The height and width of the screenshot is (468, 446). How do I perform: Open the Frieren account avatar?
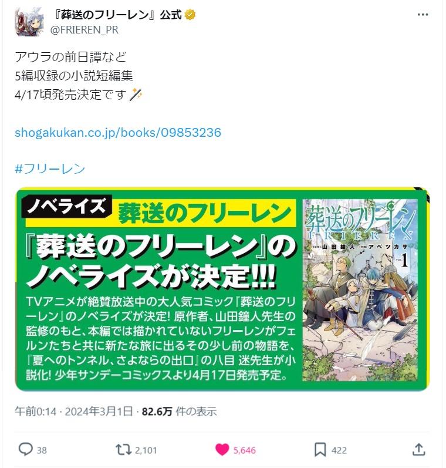[x=29, y=22]
